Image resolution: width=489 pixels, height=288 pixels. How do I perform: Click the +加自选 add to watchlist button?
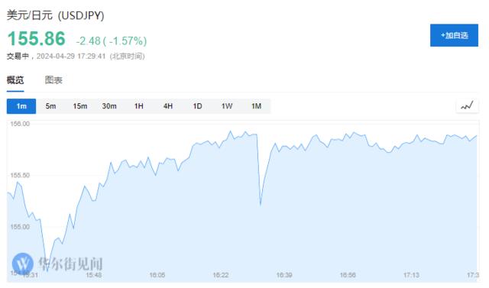[x=454, y=35]
